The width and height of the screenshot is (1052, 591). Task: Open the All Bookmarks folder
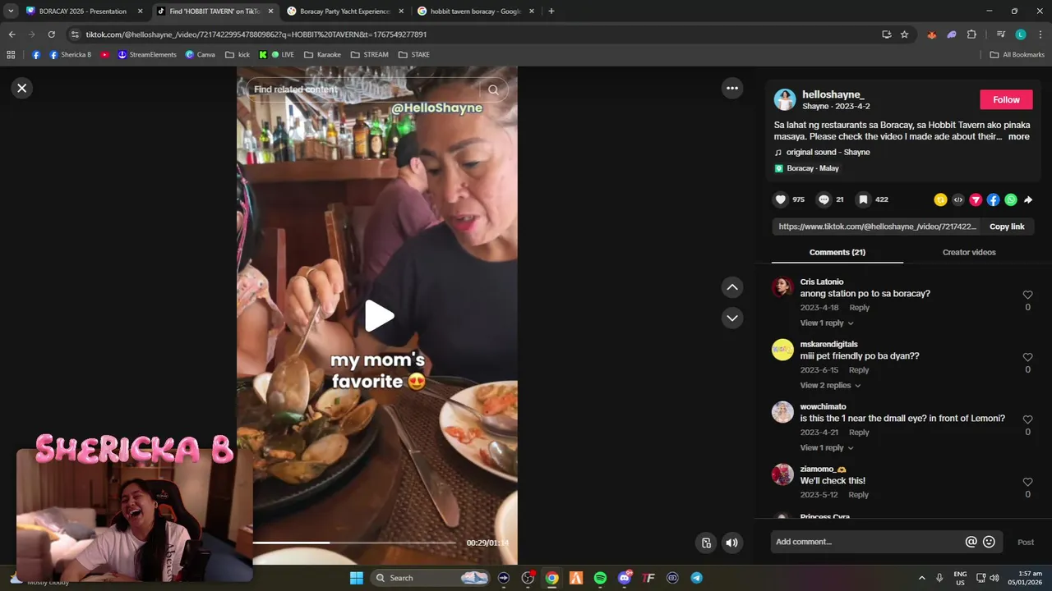1017,55
